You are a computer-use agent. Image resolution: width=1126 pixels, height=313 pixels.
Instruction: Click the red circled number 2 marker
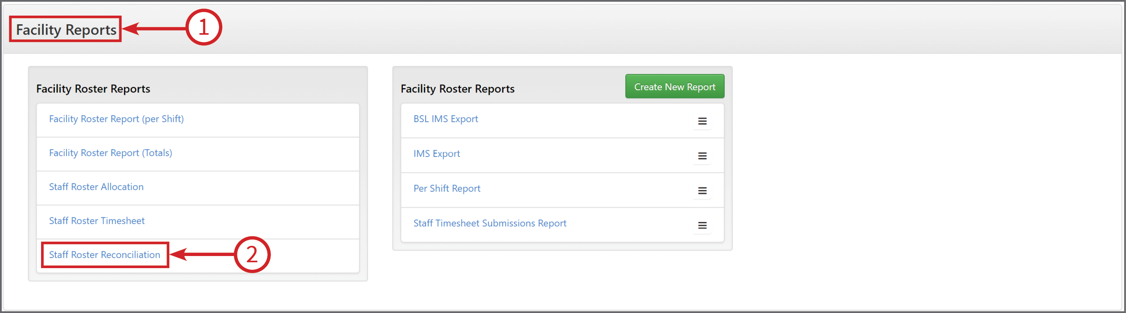(252, 254)
